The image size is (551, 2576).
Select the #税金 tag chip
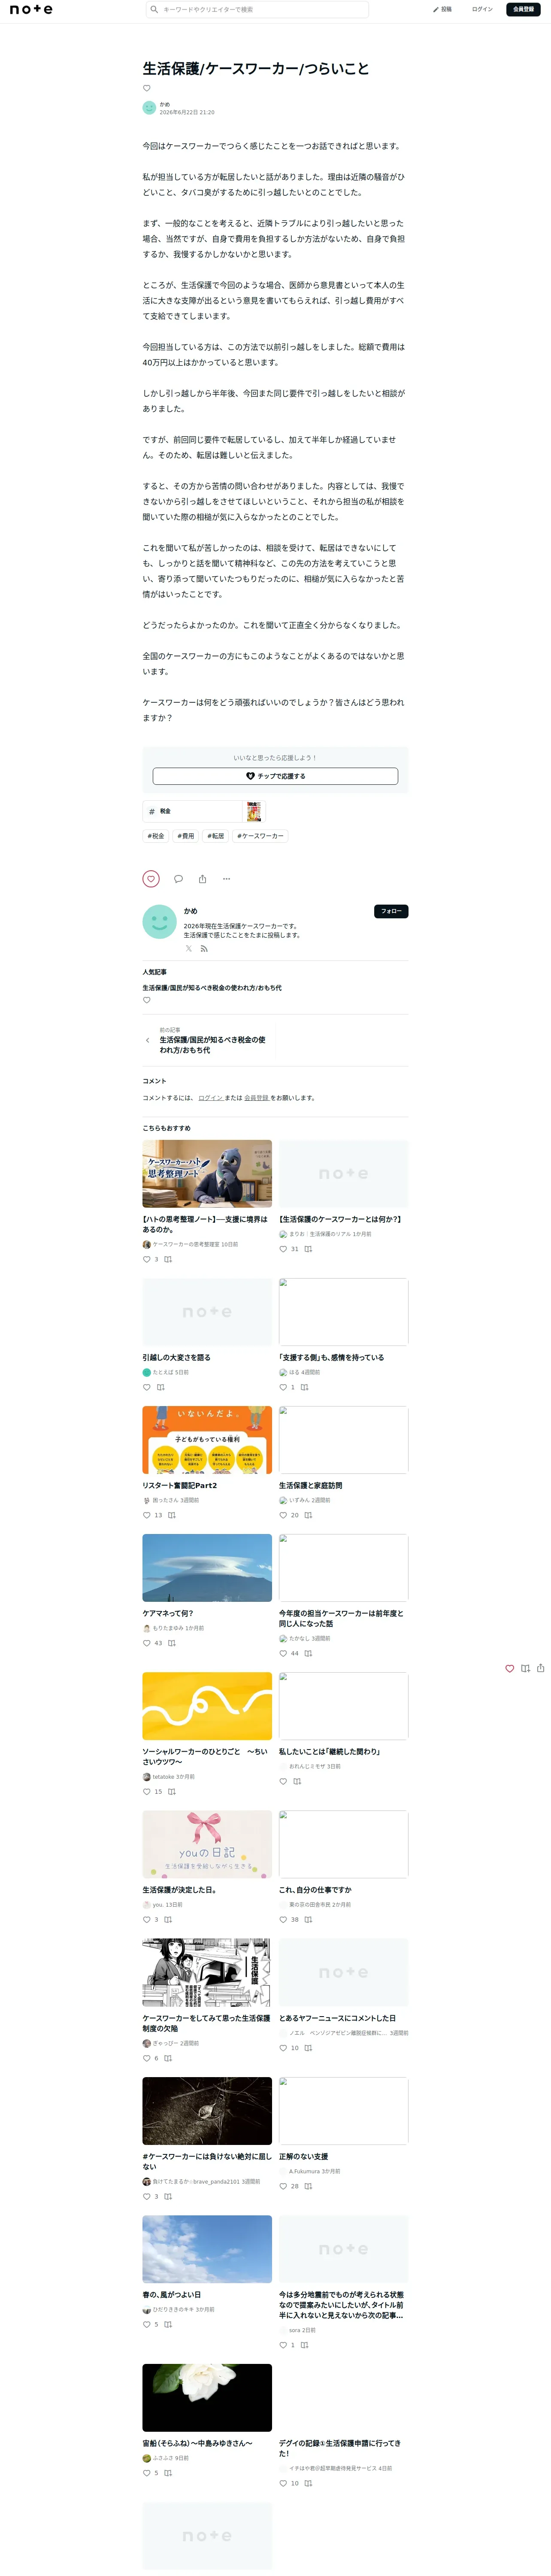coord(156,836)
